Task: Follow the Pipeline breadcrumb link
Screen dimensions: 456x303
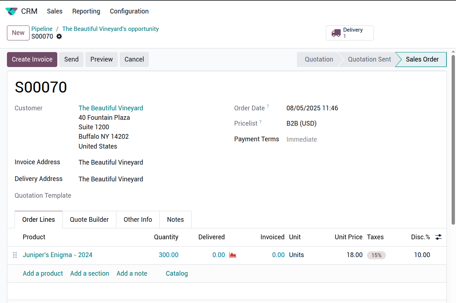Action: [x=42, y=29]
